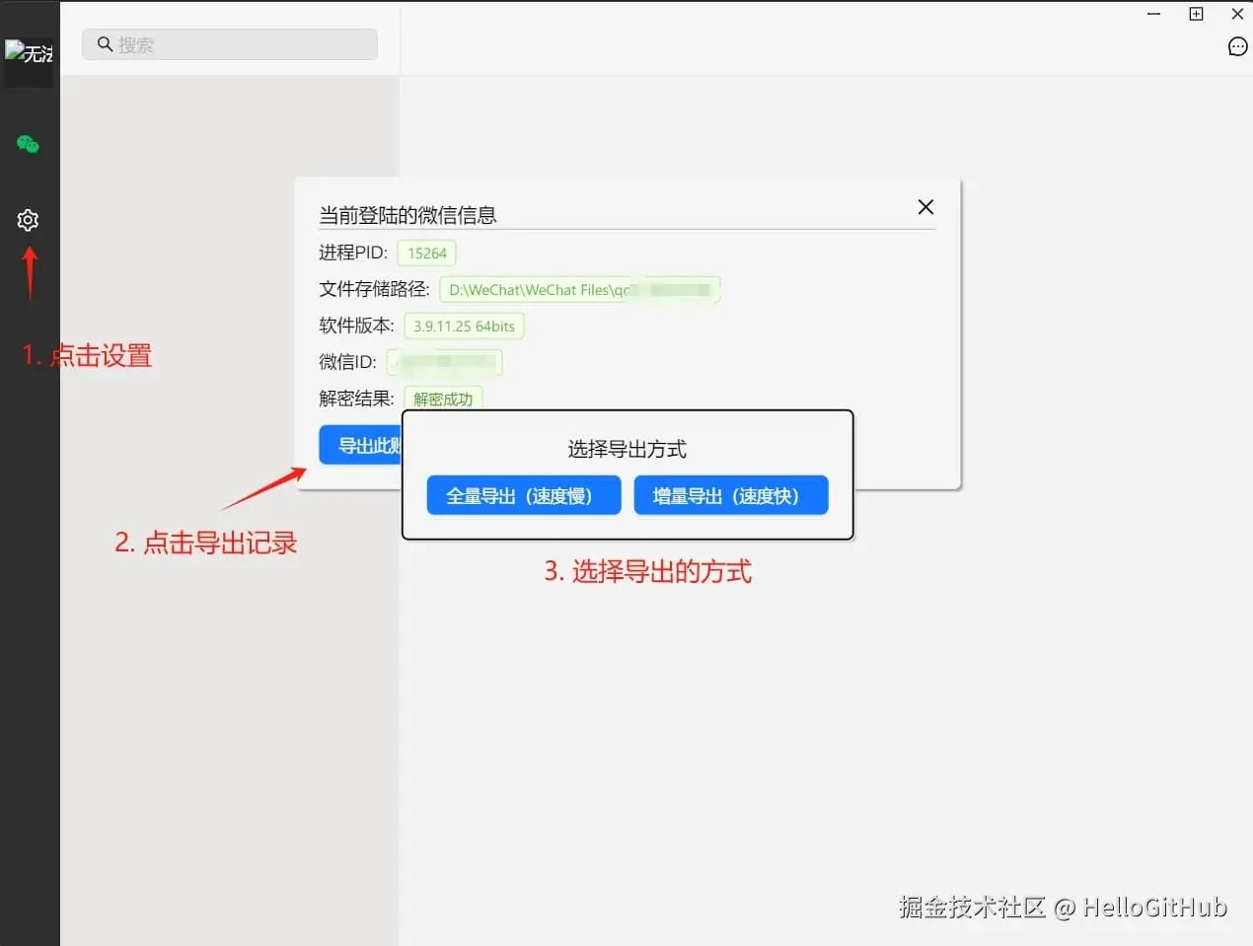The height and width of the screenshot is (946, 1253).
Task: Select the process PID value 15264
Action: 426,254
